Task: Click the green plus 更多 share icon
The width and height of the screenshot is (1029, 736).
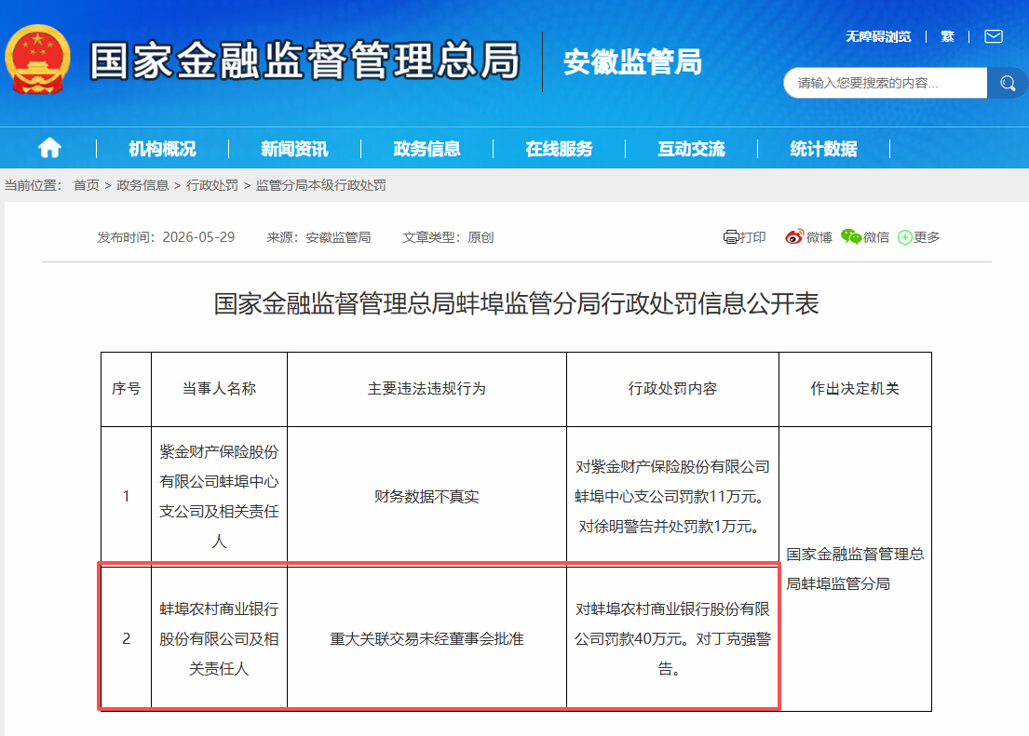Action: click(919, 237)
